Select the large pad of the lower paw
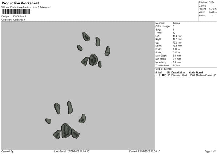 pos(66,131)
